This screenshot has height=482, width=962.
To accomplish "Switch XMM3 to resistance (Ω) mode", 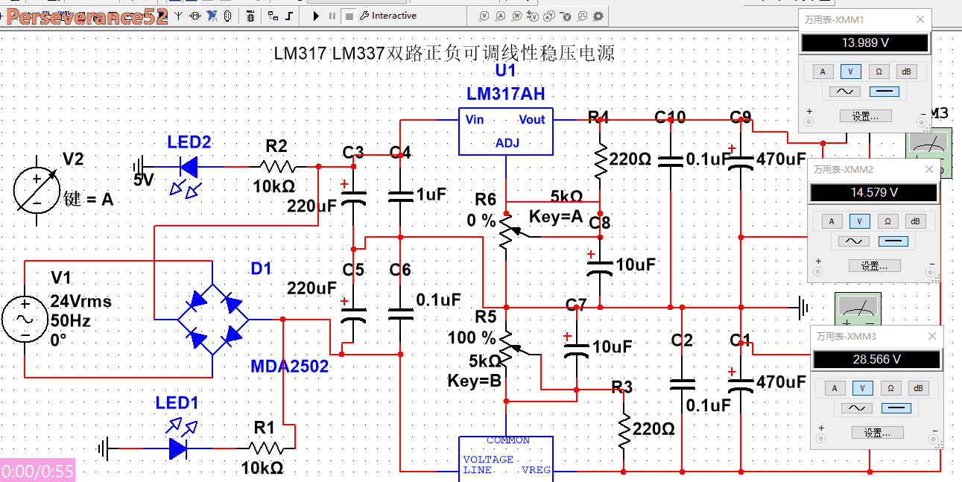I will point(890,387).
